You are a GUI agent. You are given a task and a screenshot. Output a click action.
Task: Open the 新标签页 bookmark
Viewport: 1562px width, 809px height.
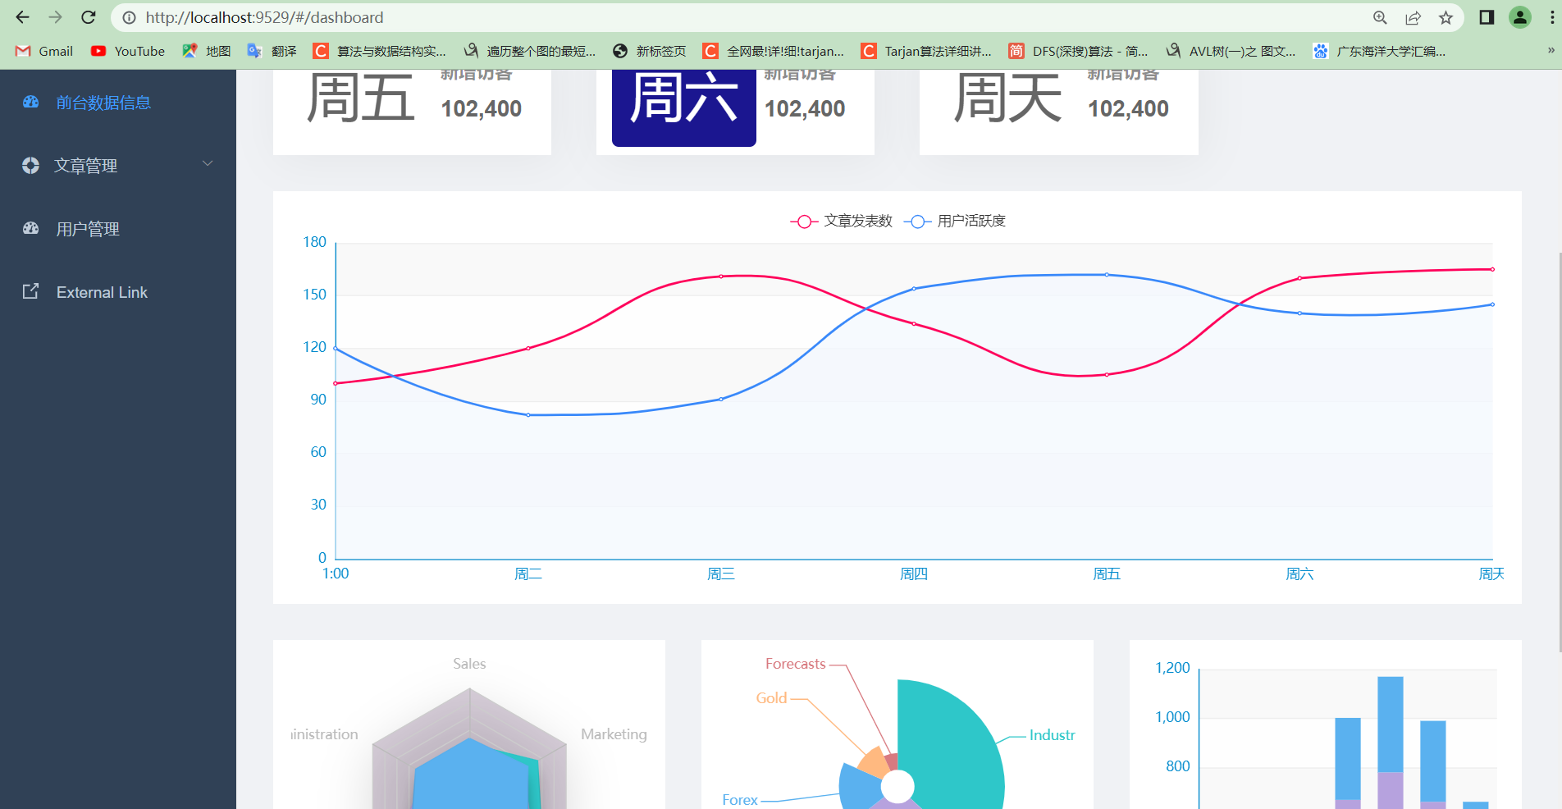pos(649,51)
